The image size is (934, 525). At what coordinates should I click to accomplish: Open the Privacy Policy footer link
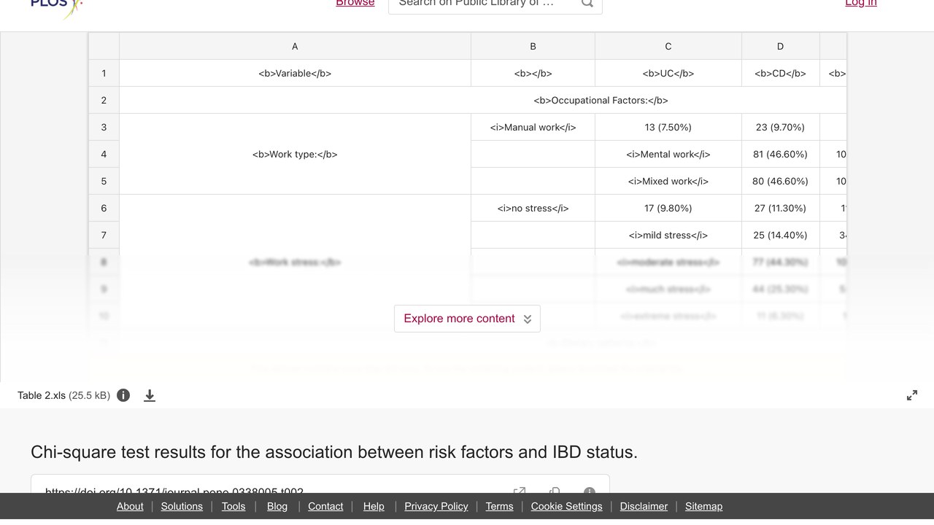point(436,506)
